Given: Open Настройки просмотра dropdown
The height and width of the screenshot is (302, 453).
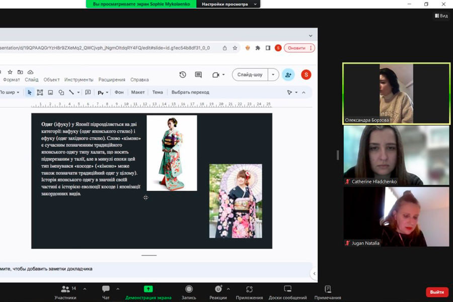Looking at the screenshot, I should (229, 4).
